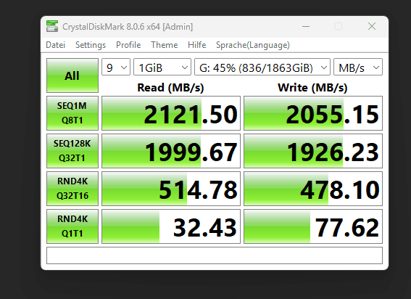Click the Write (MB/s) column header

(x=312, y=87)
